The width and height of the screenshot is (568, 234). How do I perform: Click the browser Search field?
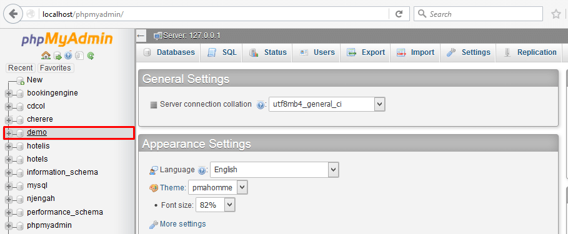478,14
